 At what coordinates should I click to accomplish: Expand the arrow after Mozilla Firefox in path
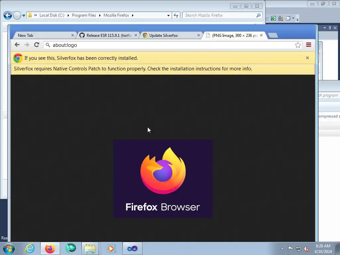point(133,15)
